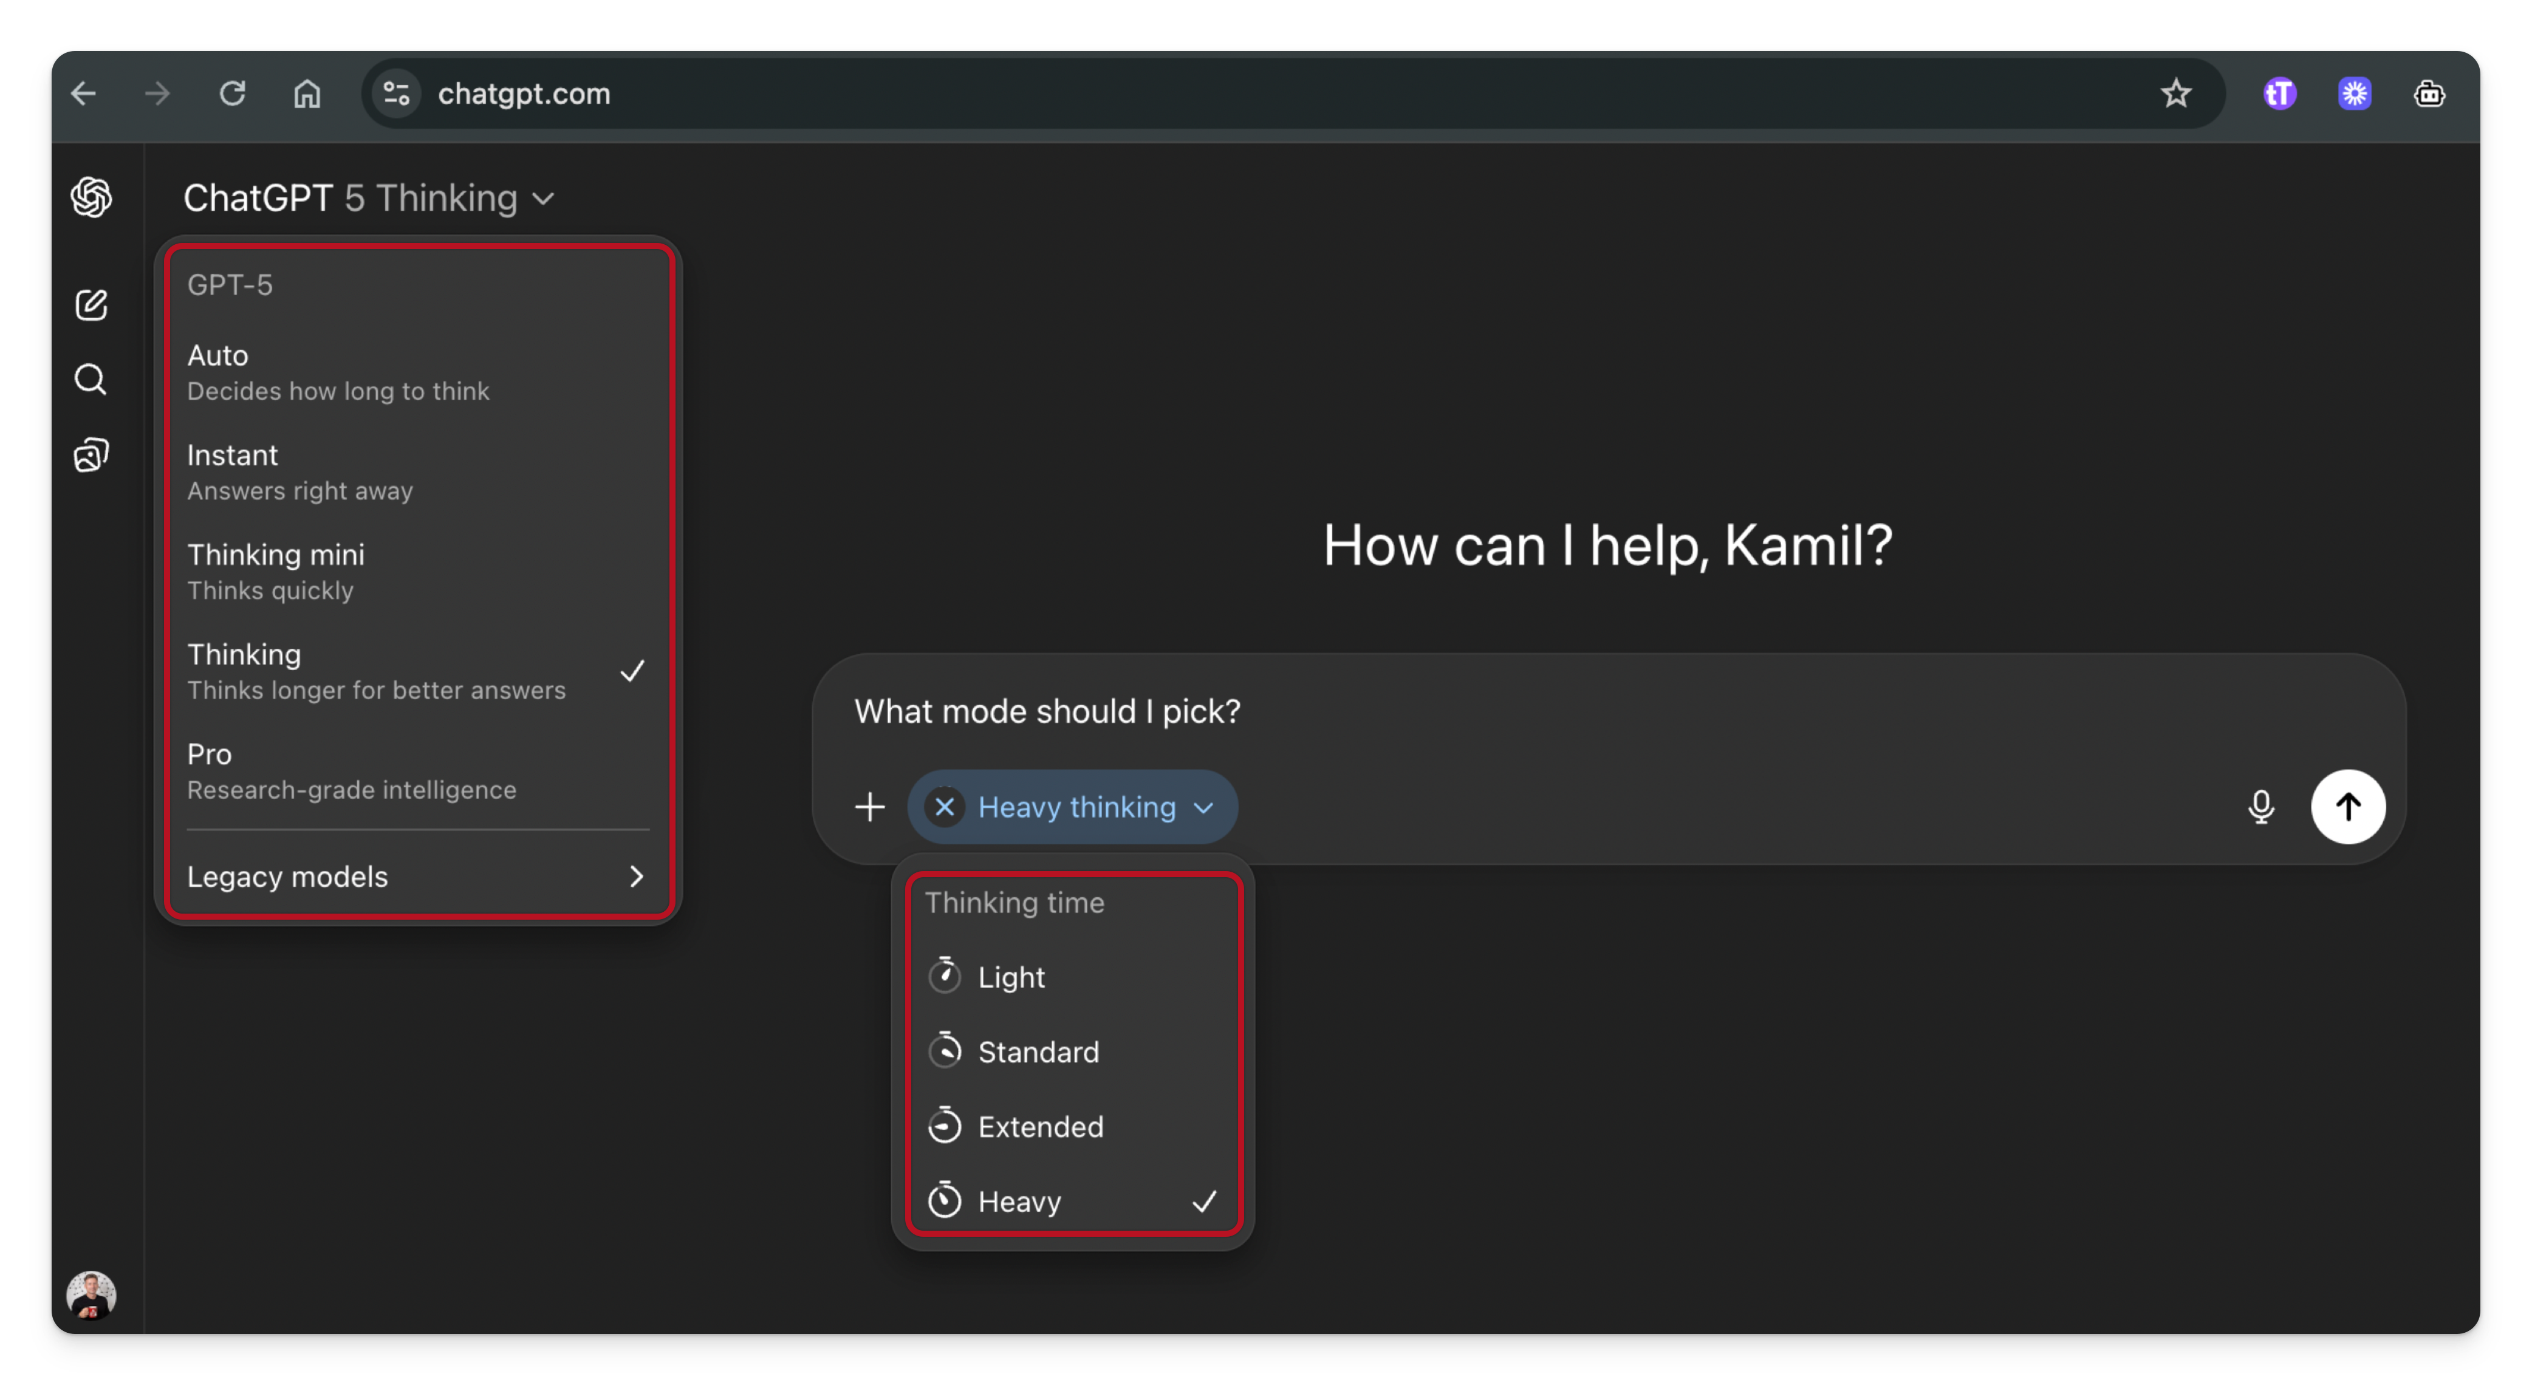This screenshot has height=1385, width=2532.
Task: Click the ChatGPT logo icon in sidebar
Action: (91, 197)
